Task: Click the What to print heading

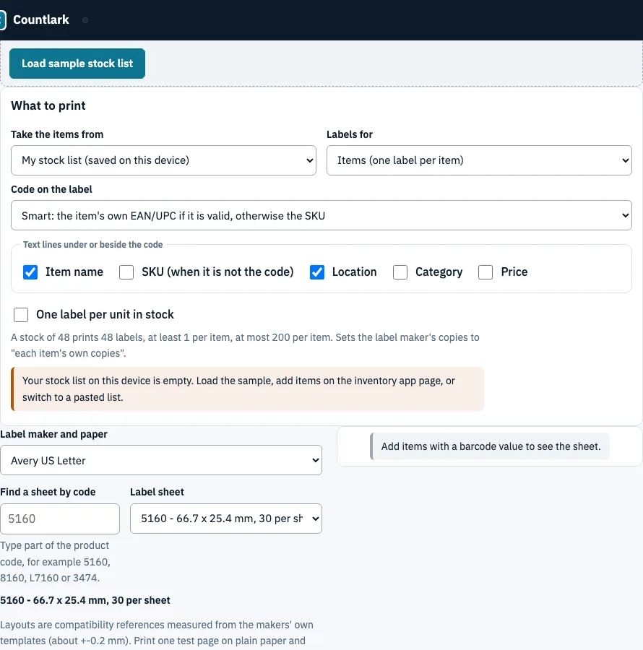Action: coord(48,105)
